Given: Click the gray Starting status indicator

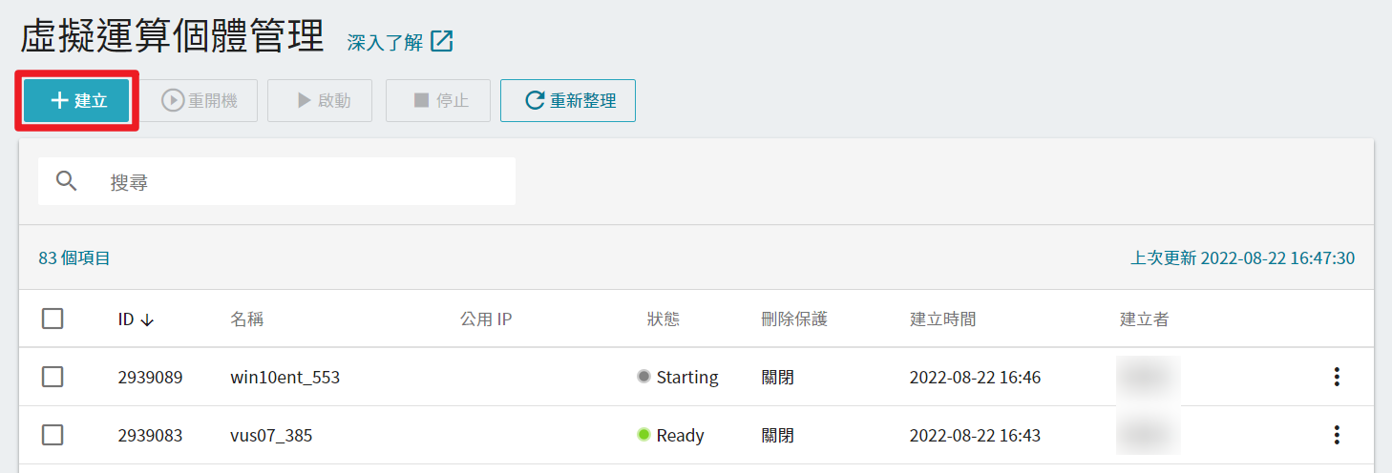Looking at the screenshot, I should (x=643, y=377).
